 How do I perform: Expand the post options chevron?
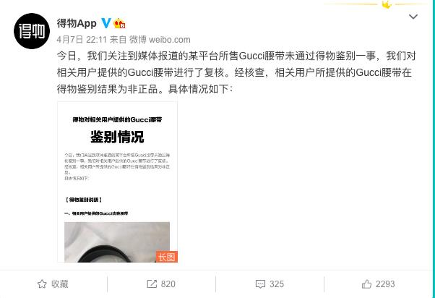click(x=413, y=17)
